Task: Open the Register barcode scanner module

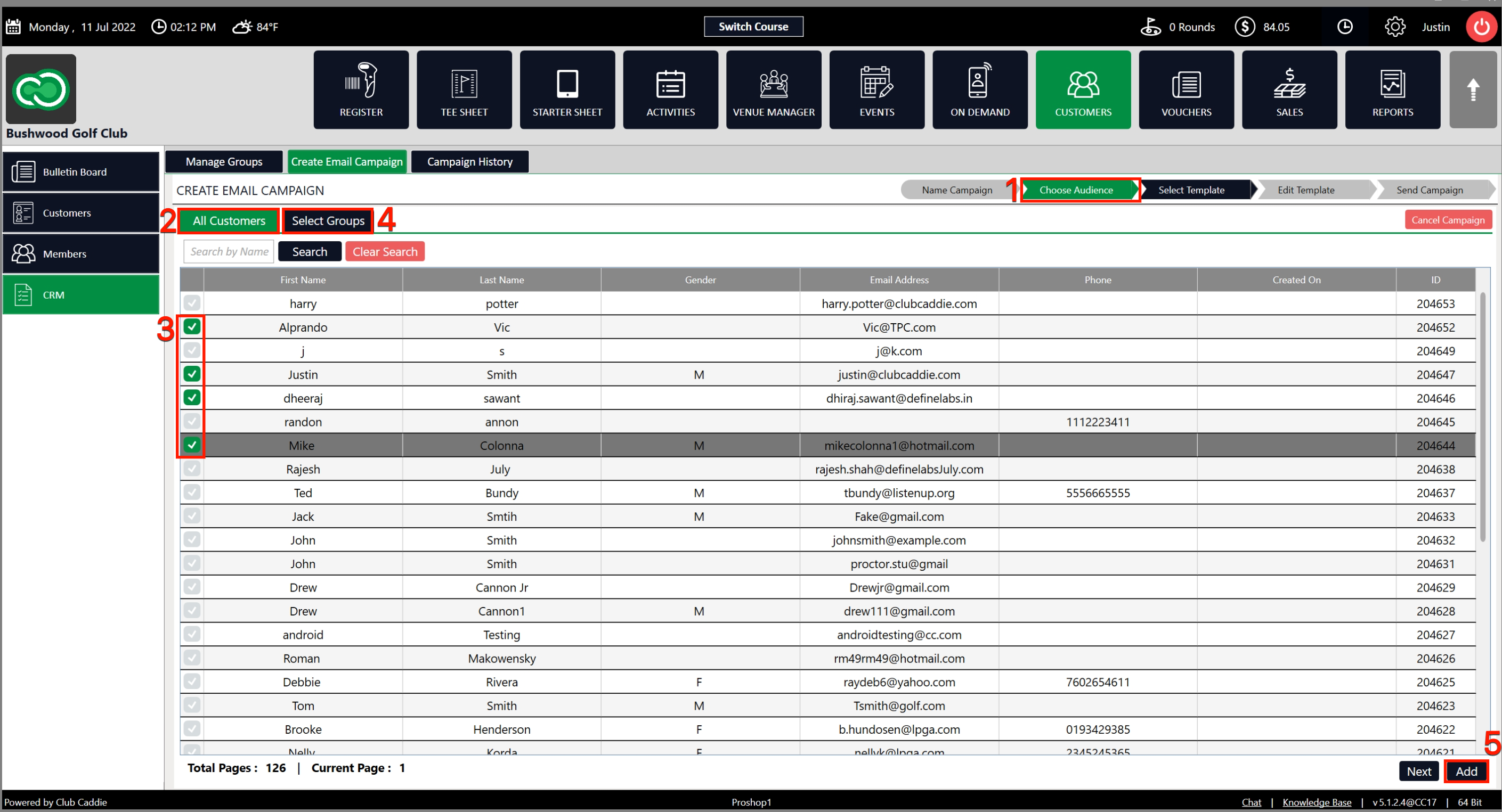Action: pos(361,89)
